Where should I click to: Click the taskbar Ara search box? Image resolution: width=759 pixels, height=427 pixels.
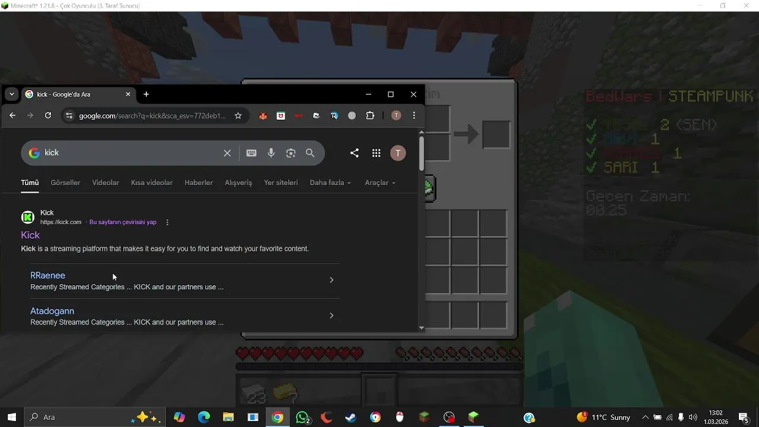point(95,418)
